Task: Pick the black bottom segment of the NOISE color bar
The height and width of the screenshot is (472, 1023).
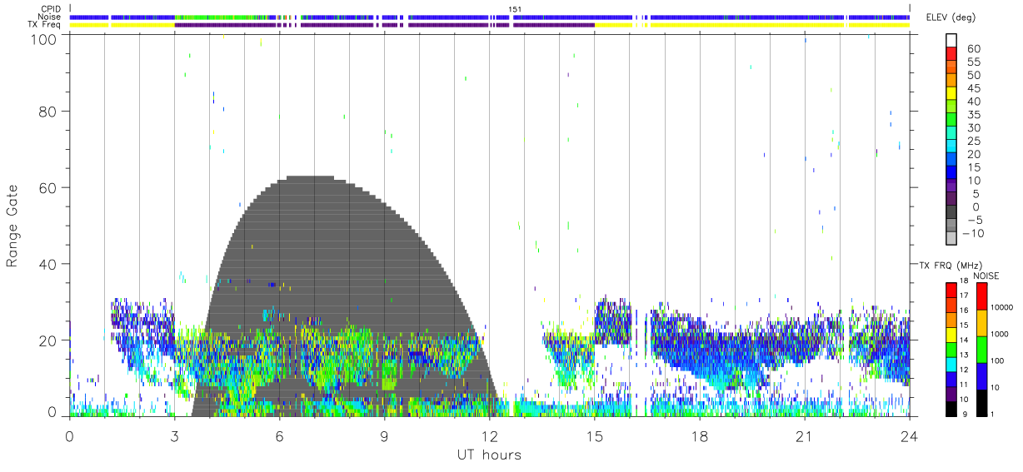Action: tap(981, 403)
